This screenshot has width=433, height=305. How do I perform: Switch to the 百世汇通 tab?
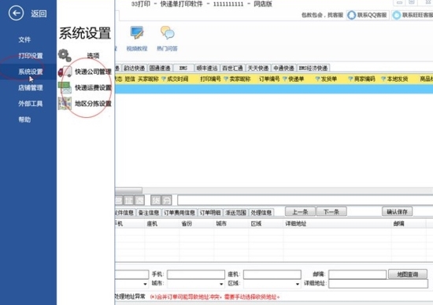pyautogui.click(x=233, y=68)
